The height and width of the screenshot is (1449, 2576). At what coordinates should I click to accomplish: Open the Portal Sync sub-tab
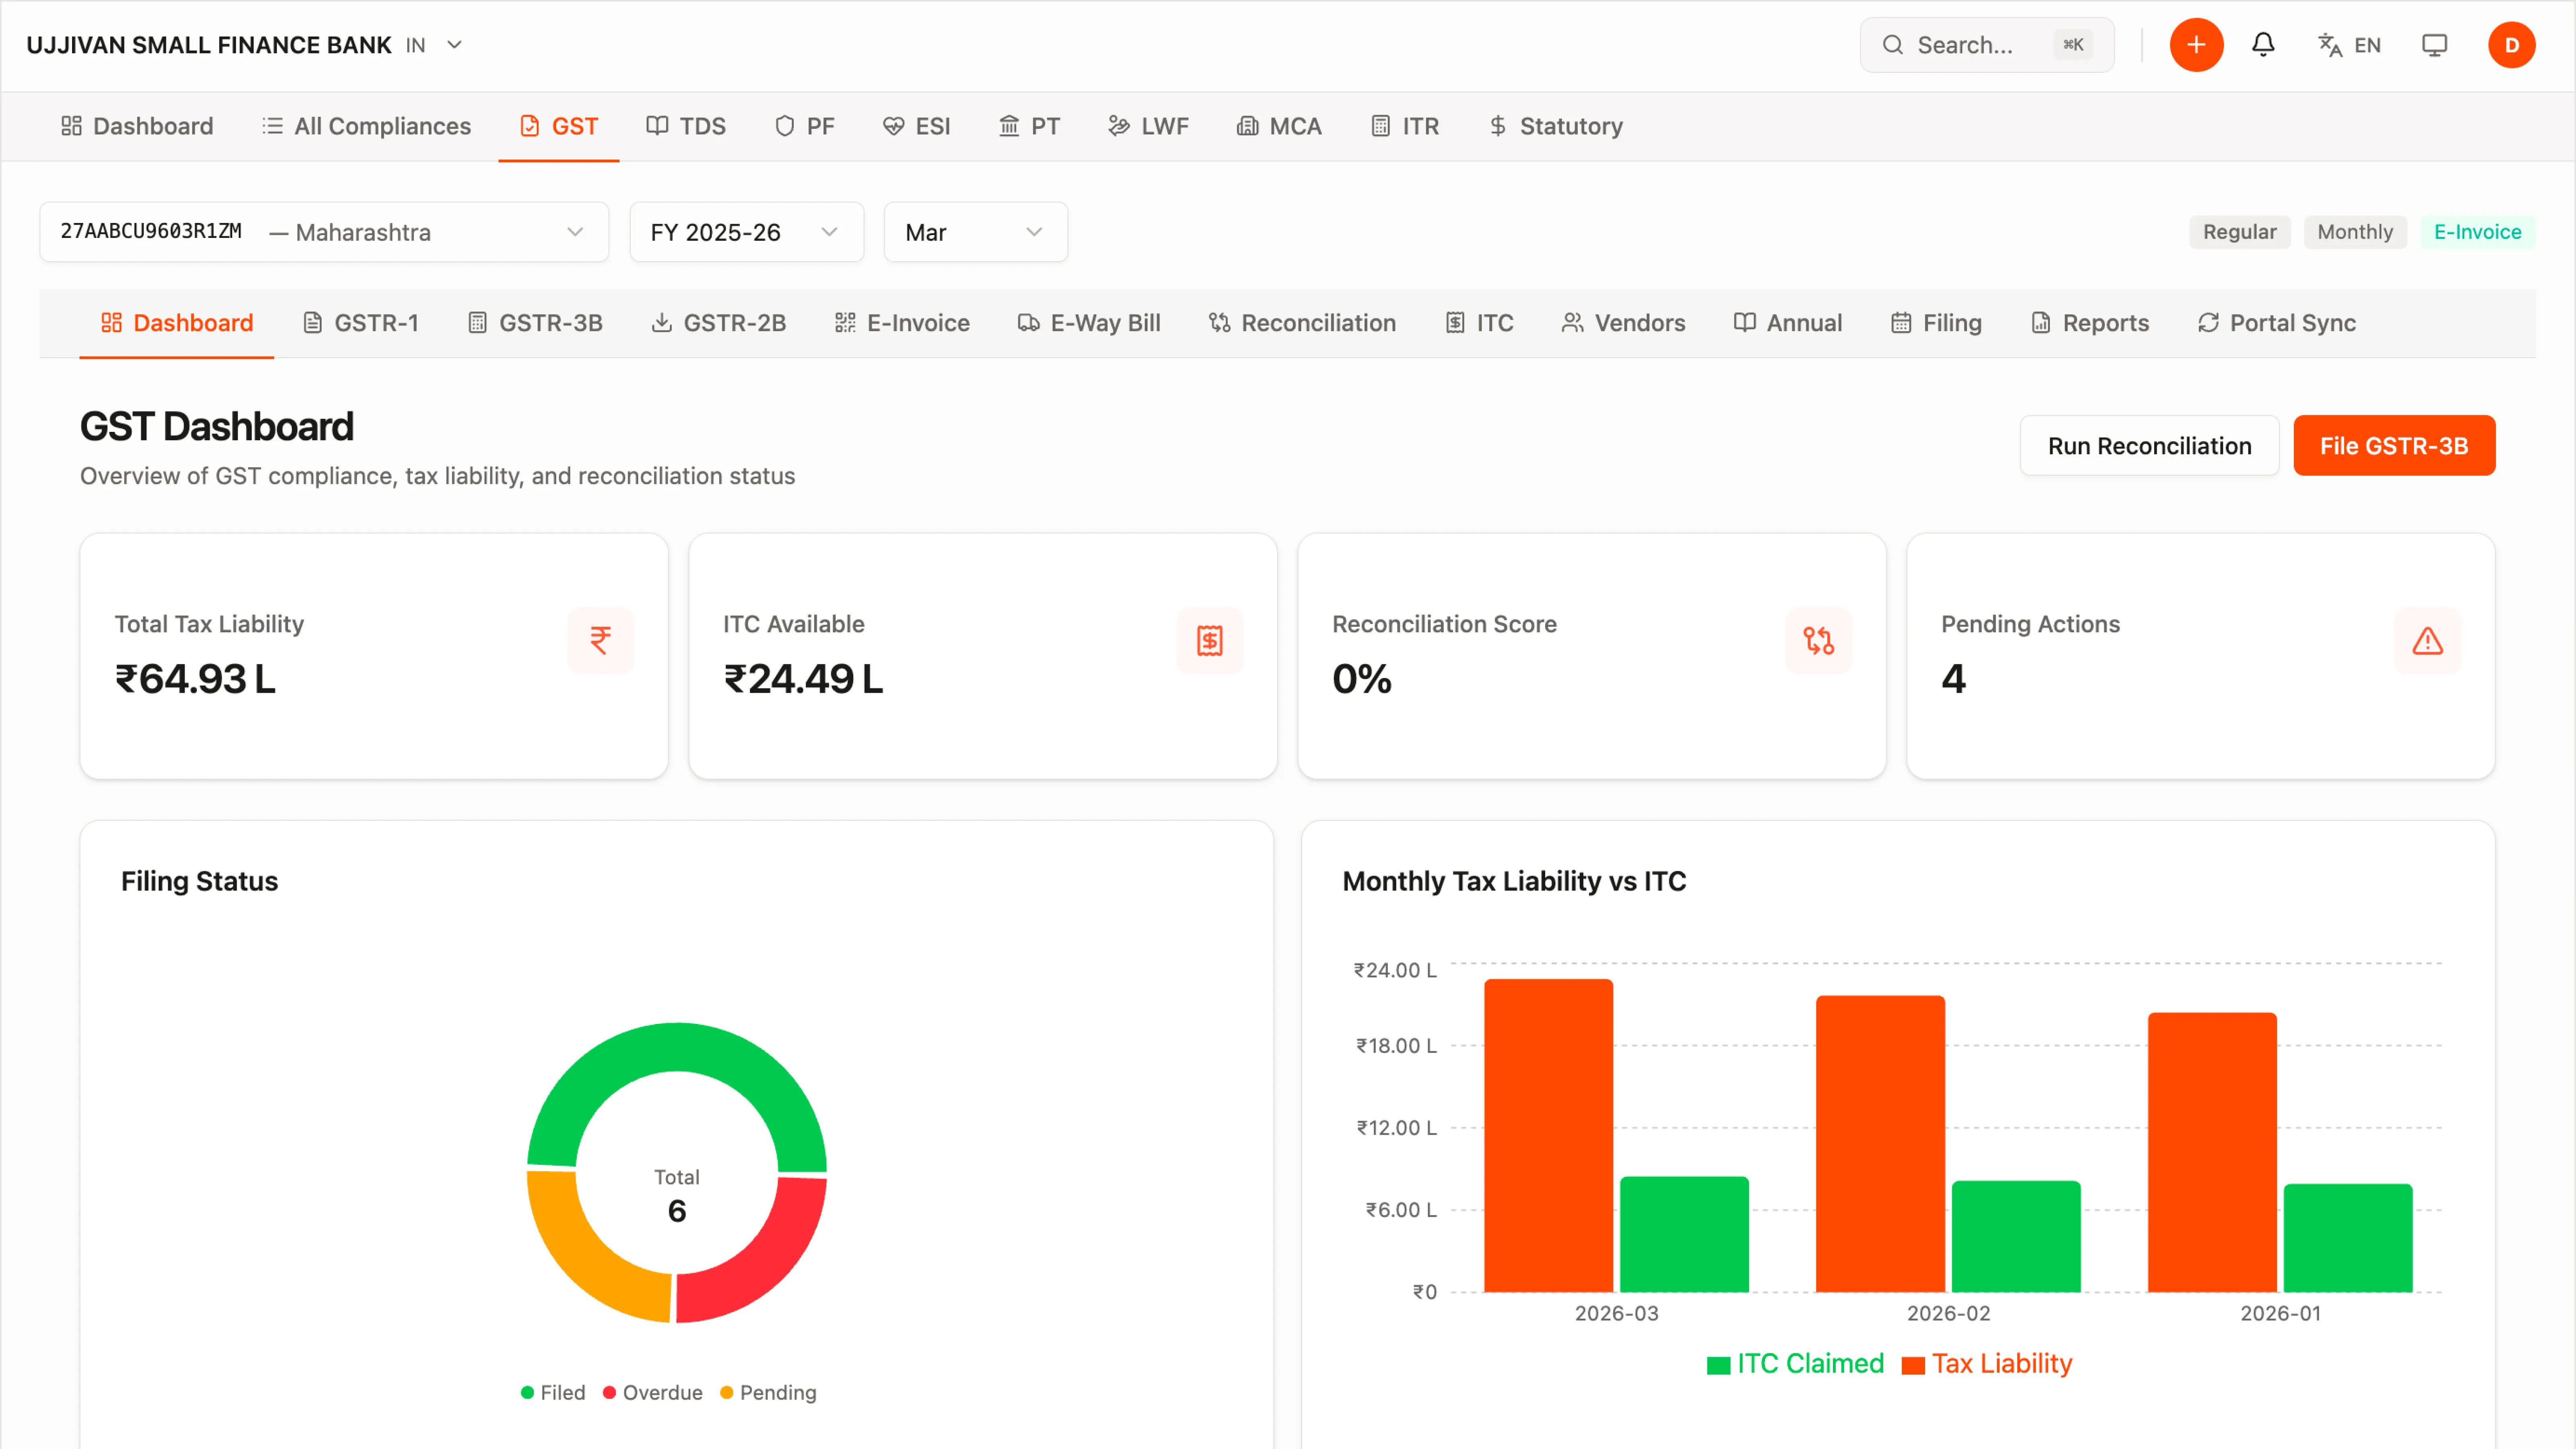(2276, 323)
